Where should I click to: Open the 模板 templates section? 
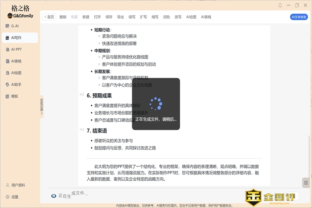point(14,96)
